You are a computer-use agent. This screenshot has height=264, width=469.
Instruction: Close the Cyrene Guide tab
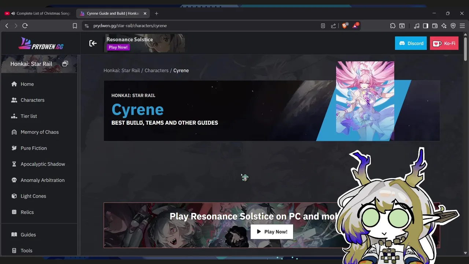(145, 14)
